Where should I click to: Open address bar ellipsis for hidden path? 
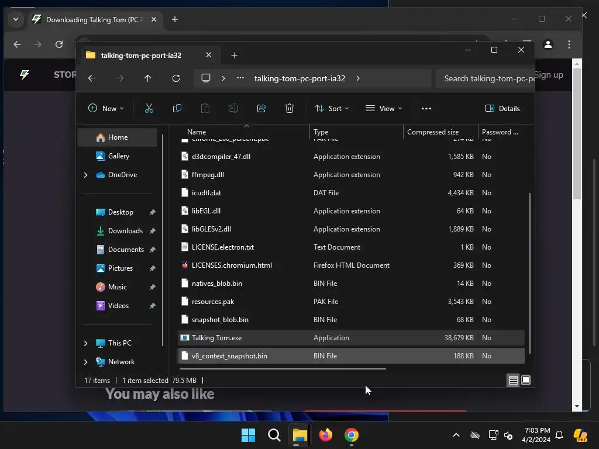click(240, 78)
